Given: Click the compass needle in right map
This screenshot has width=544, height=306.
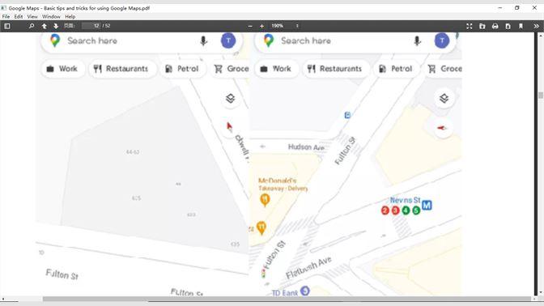Looking at the screenshot, I should coord(442,128).
